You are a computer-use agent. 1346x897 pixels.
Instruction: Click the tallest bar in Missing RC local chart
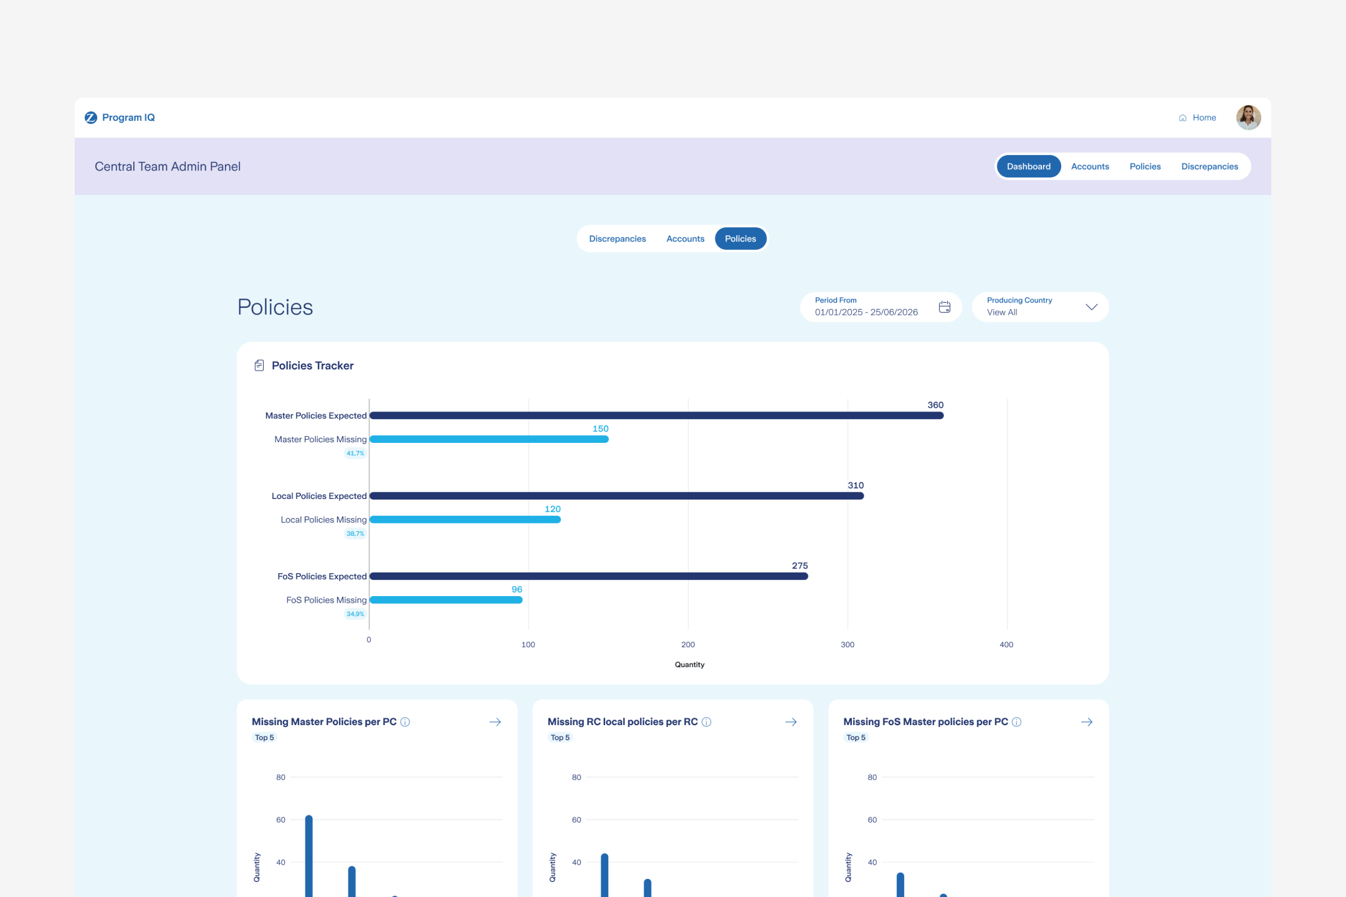click(x=604, y=875)
